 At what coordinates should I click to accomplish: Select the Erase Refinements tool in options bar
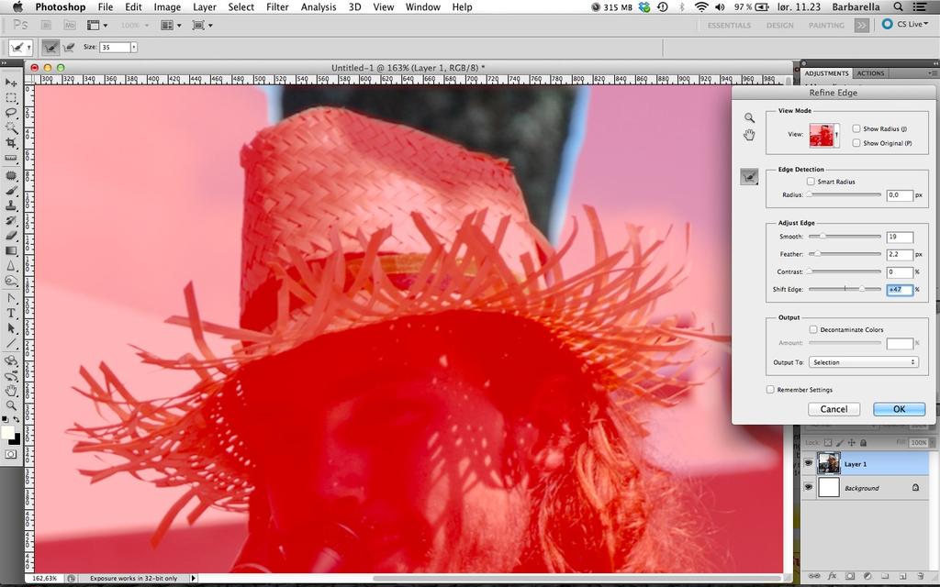[x=68, y=47]
